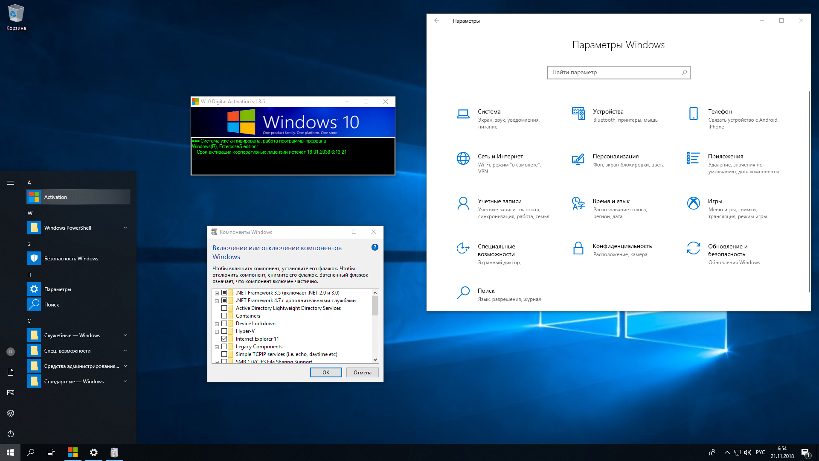The height and width of the screenshot is (461, 819).
Task: Open the Recycle Bin Корзина on desktop
Action: click(x=16, y=18)
